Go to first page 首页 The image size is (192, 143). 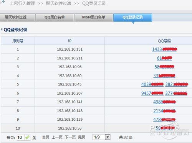point(46,137)
